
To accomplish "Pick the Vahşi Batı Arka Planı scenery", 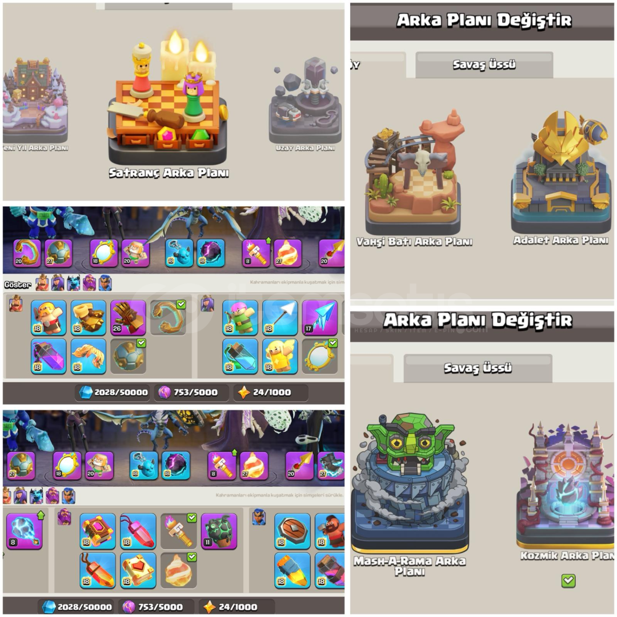I will [413, 172].
